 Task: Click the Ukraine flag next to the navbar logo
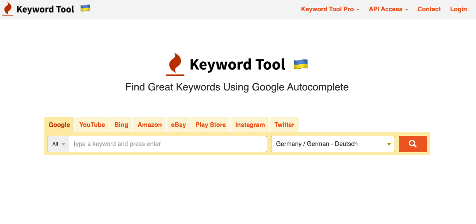pos(85,8)
